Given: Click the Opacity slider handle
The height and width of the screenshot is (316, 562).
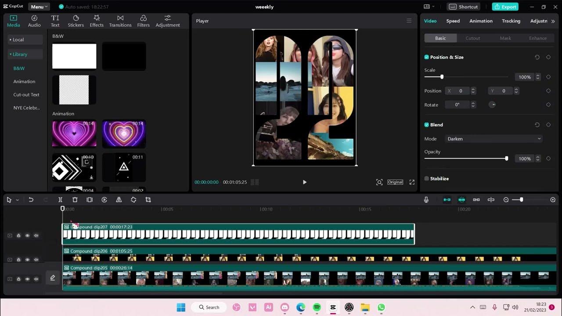Looking at the screenshot, I should tap(506, 158).
